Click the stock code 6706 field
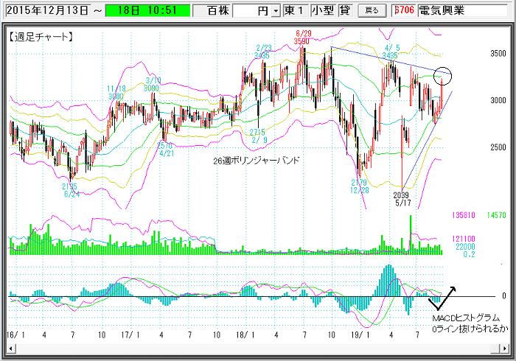 [403, 11]
